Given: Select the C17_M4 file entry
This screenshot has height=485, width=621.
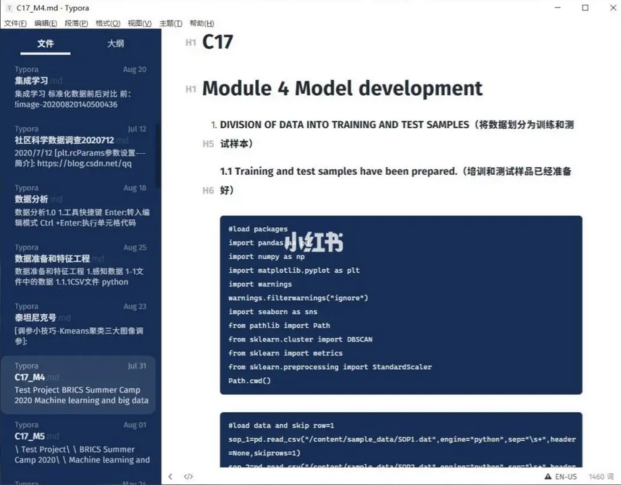Looking at the screenshot, I should [x=78, y=384].
